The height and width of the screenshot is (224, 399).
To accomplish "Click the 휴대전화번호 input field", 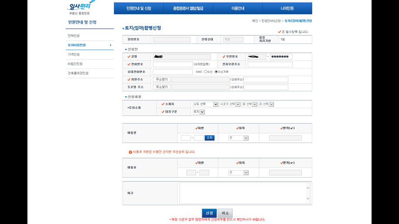I will pos(173,72).
